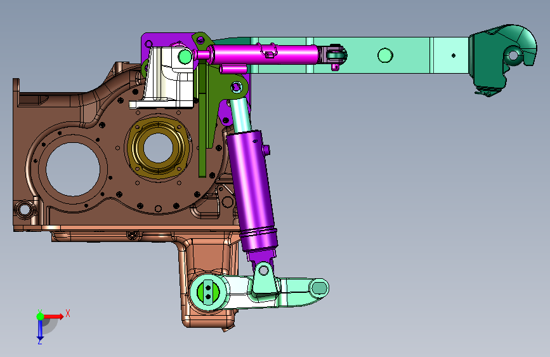Viewport: 550px width, 357px height.
Task: Select the small magenta stub below the top link
Action: pyautogui.click(x=233, y=69)
